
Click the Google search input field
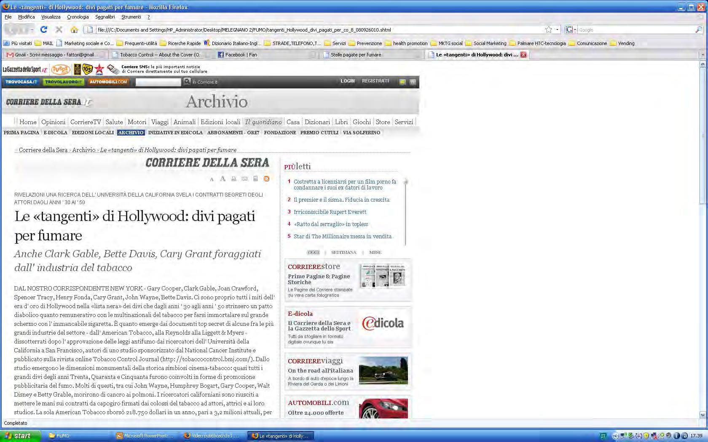pos(636,30)
